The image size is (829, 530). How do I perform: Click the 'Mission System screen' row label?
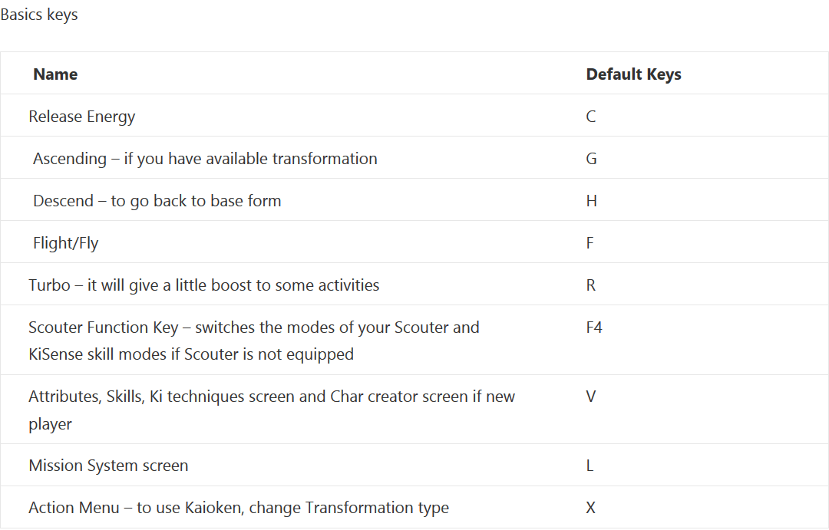108,466
